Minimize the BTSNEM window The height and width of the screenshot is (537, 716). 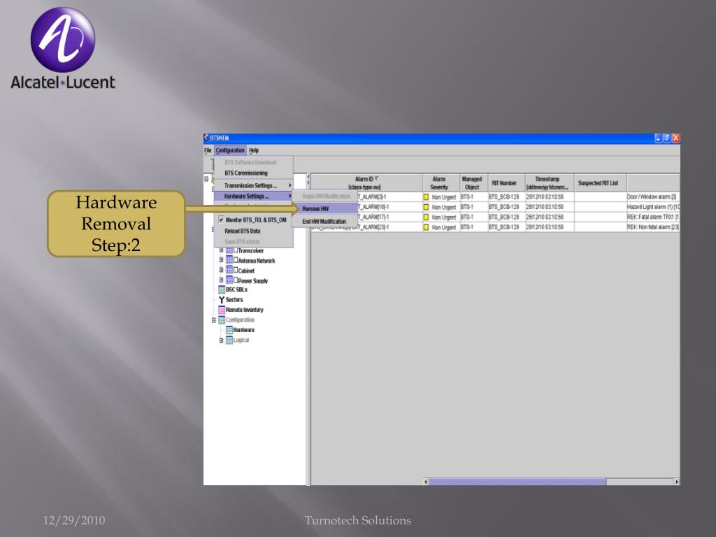(x=658, y=138)
